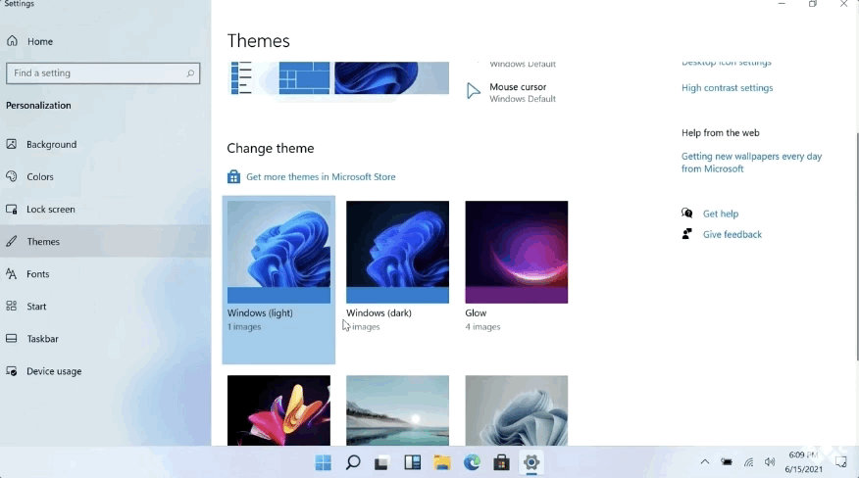Viewport: 859px width, 478px height.
Task: Click the clock and date on taskbar
Action: (804, 462)
